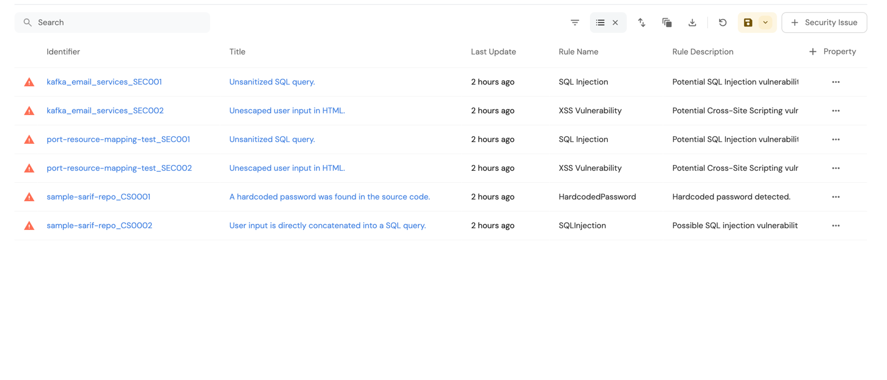Open the hardcoded password title link
Viewport: 887px width, 380px height.
point(329,197)
